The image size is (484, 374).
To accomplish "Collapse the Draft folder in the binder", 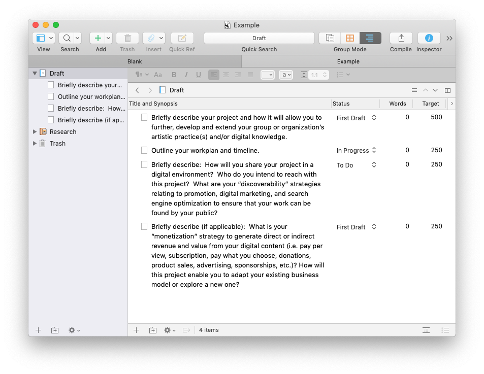I will tap(35, 74).
